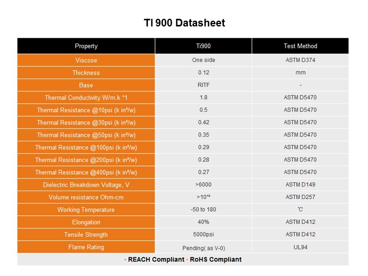Viewport: 368px width, 276px height.
Task: Select the Property column header
Action: click(x=86, y=46)
